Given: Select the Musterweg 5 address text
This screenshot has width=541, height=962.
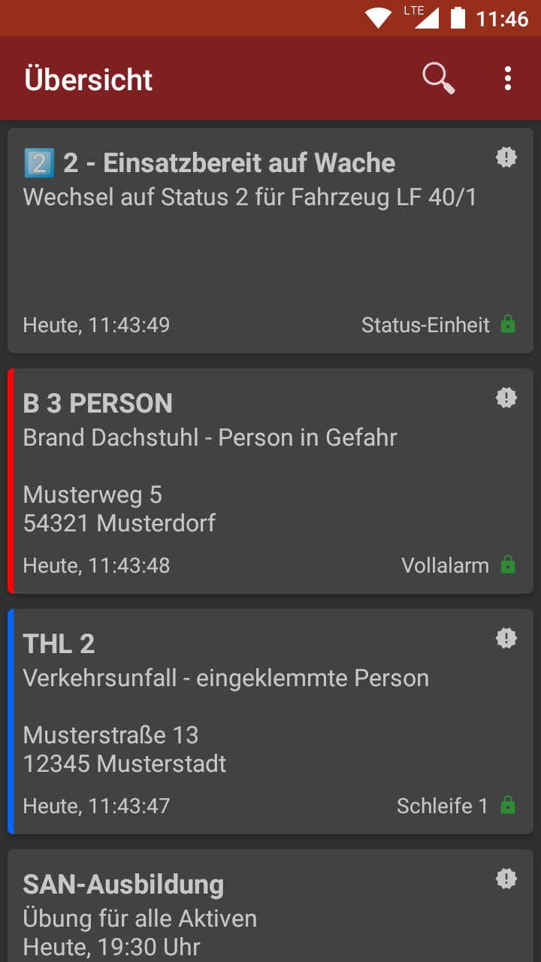Looking at the screenshot, I should click(92, 495).
